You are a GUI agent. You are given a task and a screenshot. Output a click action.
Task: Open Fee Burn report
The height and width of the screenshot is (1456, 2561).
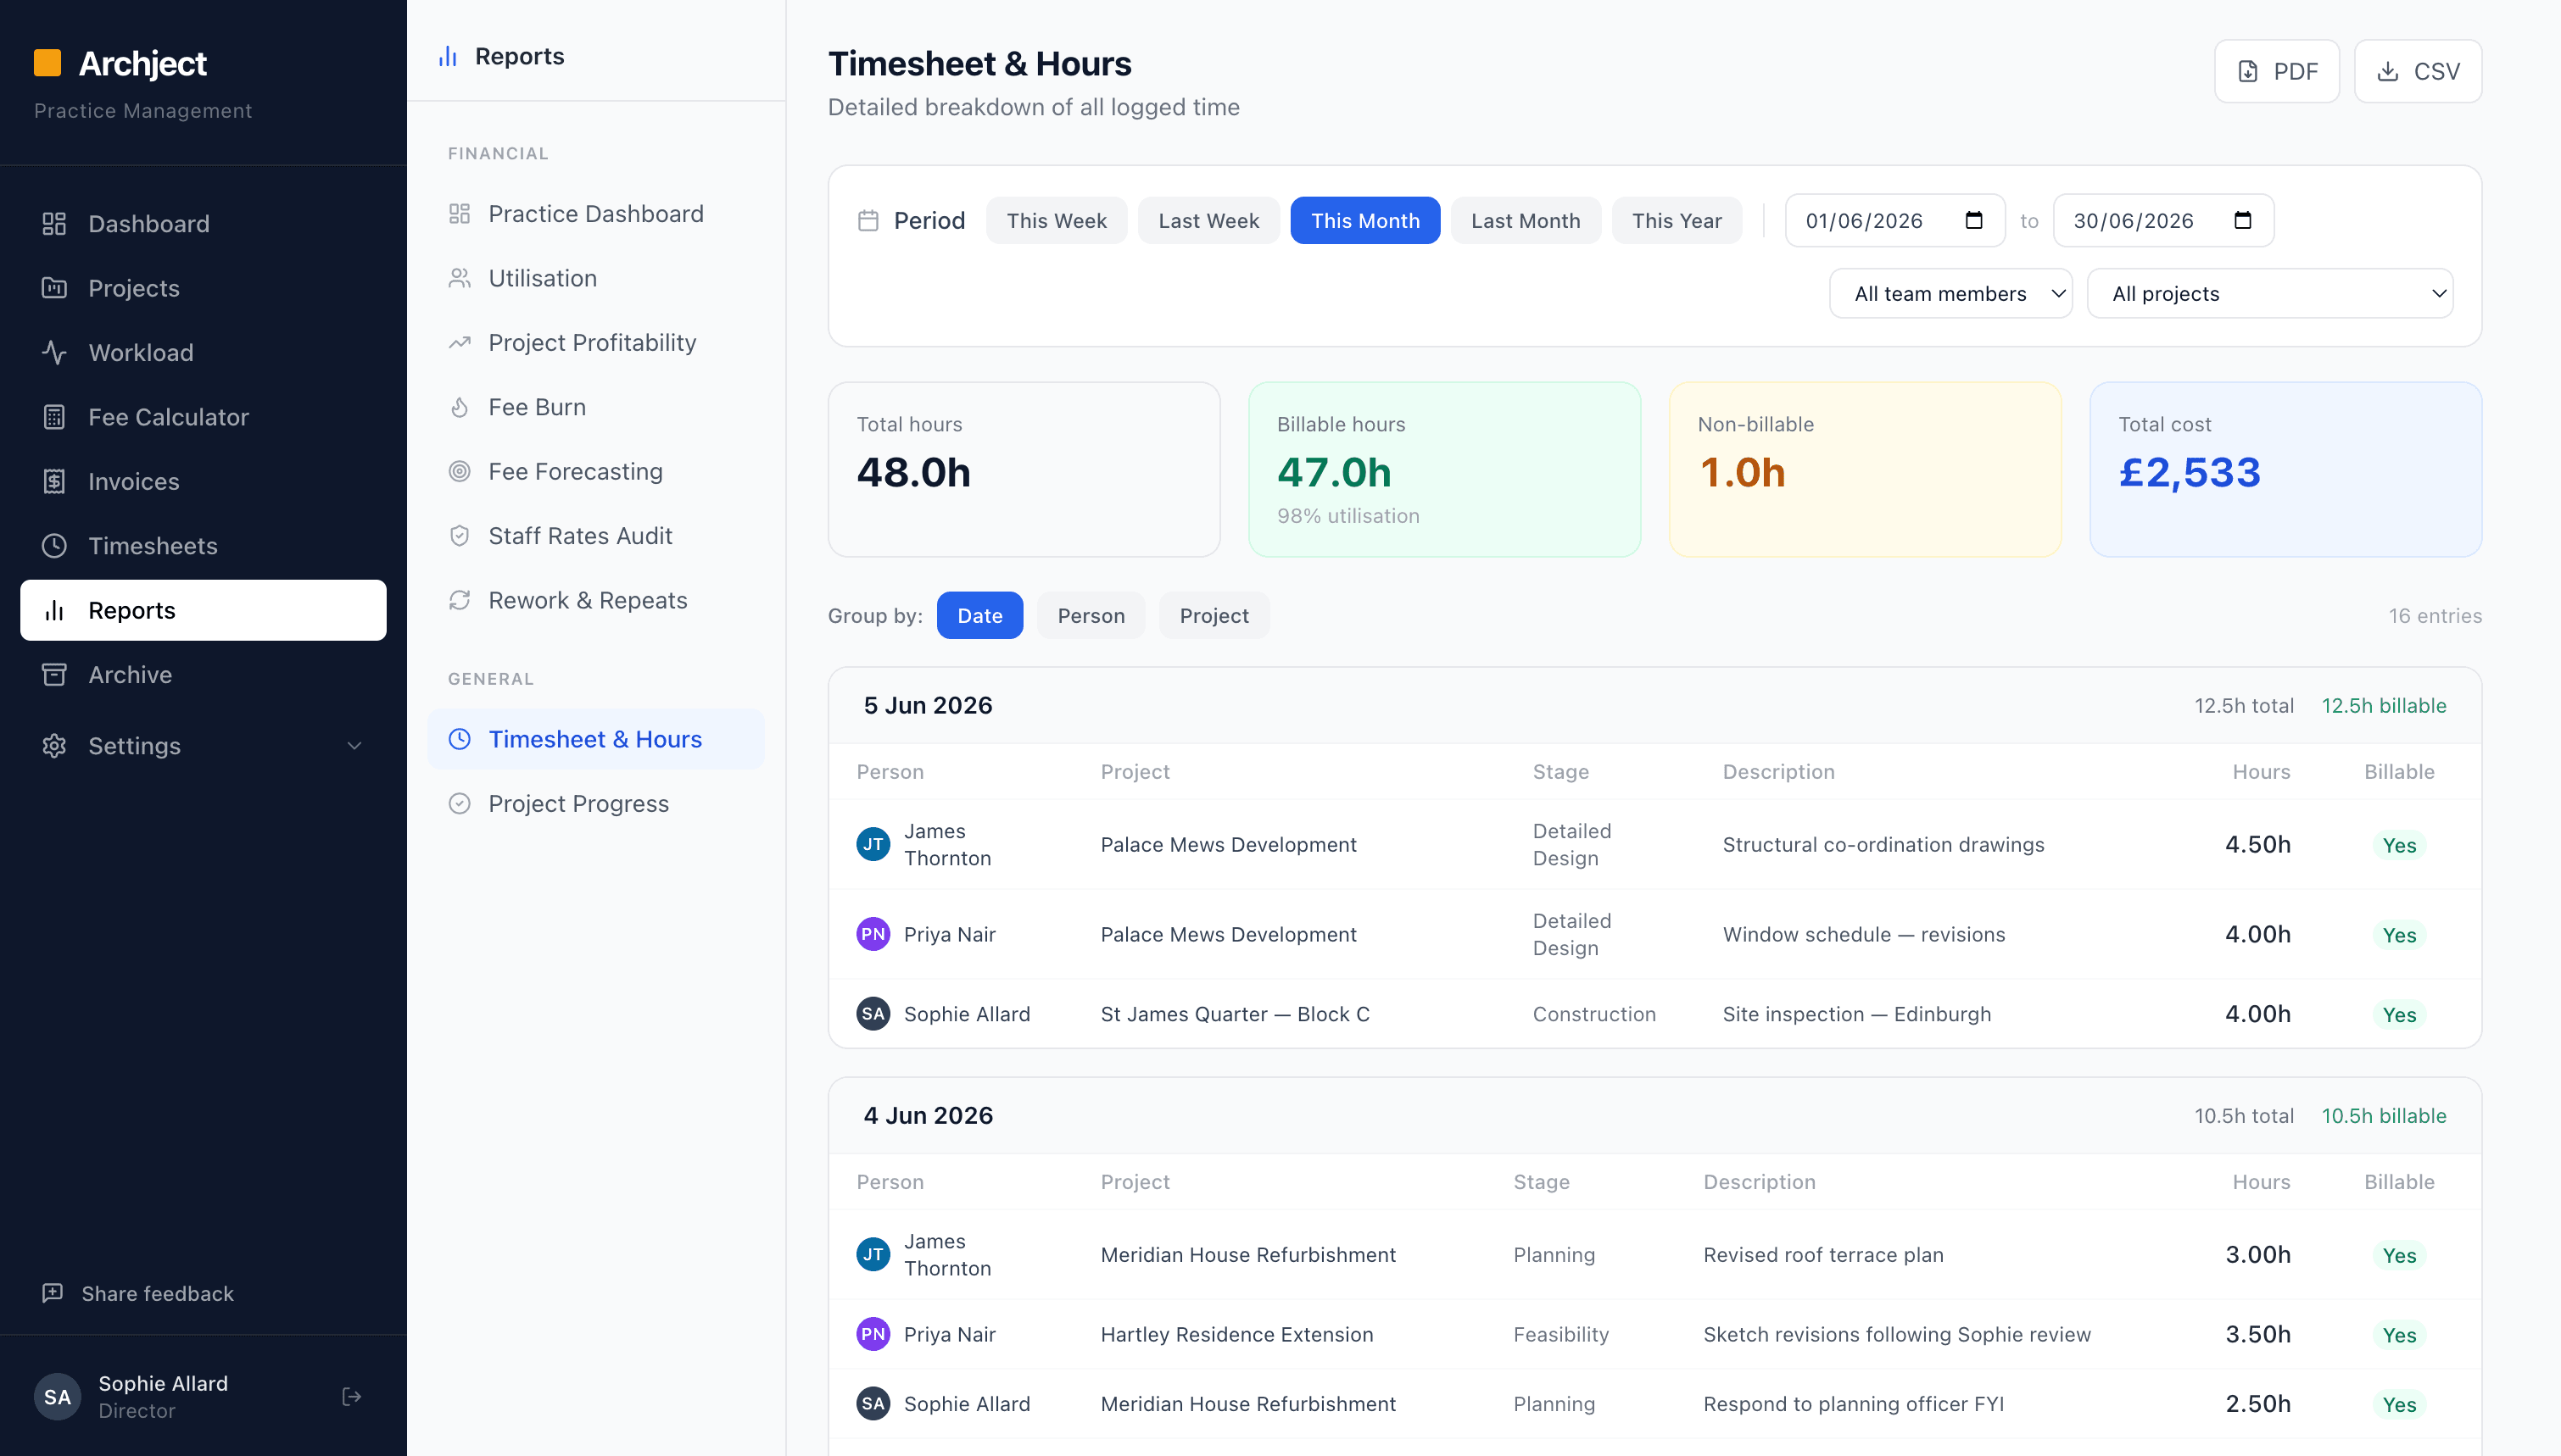click(x=595, y=407)
